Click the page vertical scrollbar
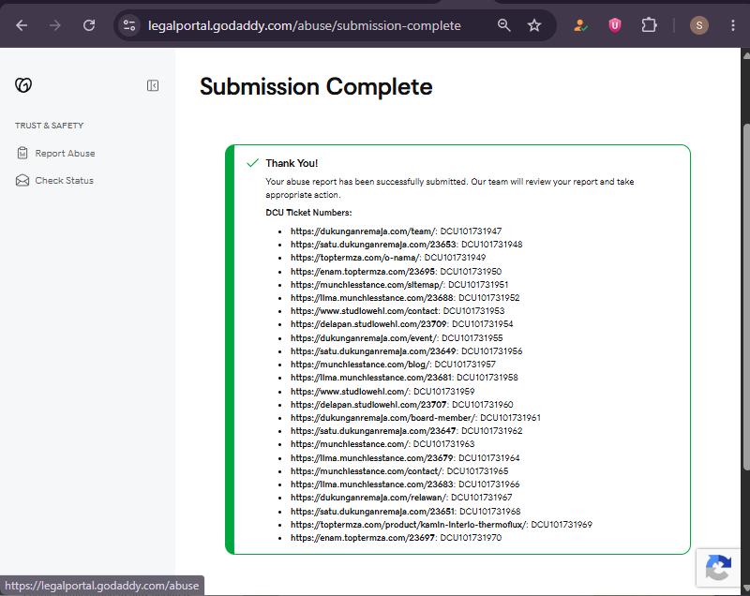Screen dimensions: 750x596 [745, 296]
